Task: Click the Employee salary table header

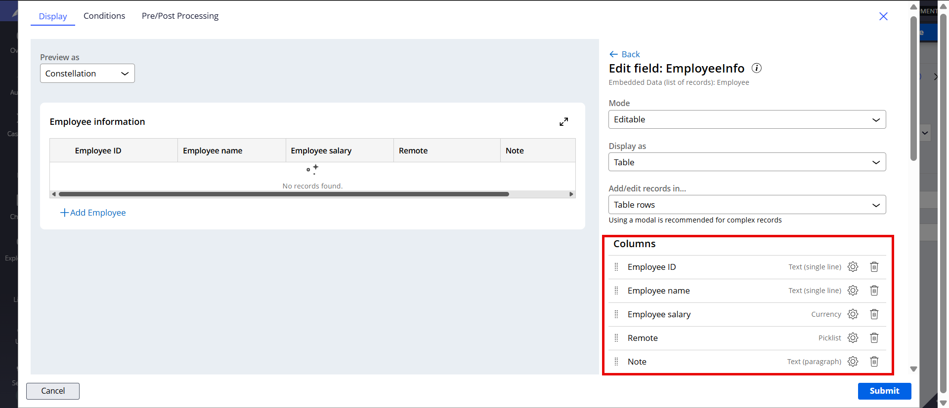Action: pos(340,150)
